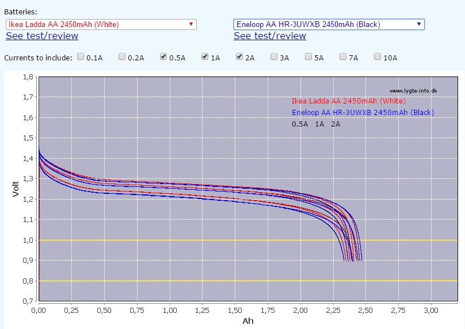465x329 pixels.
Task: Uncheck the 0.5A current checkbox
Action: click(164, 57)
